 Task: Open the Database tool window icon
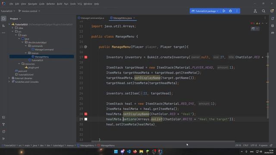[273, 26]
